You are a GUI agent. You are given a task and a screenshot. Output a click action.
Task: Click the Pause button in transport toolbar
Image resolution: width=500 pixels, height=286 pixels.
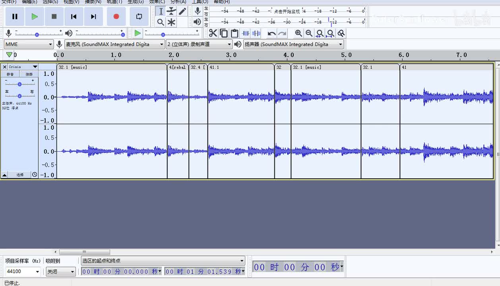(x=15, y=17)
